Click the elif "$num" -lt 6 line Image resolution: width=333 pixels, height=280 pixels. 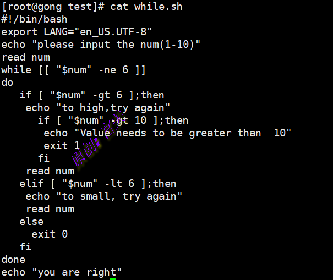(x=98, y=184)
